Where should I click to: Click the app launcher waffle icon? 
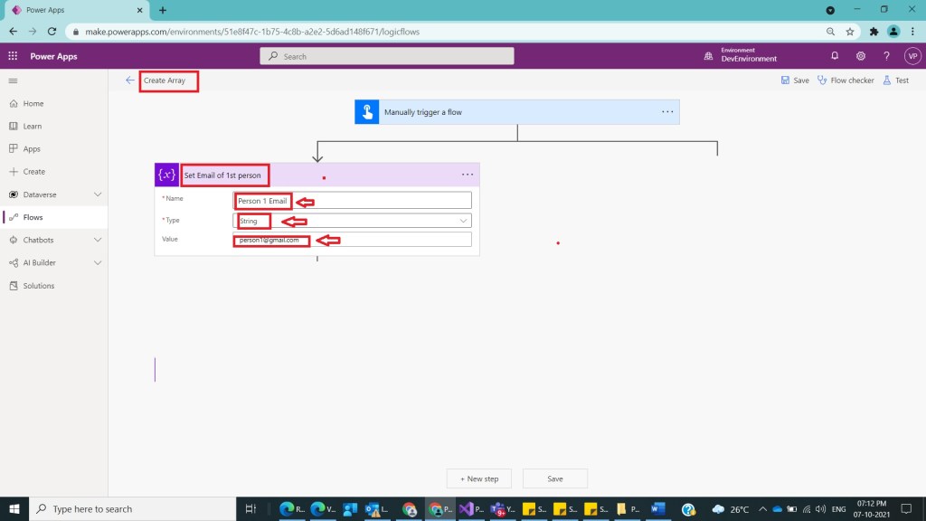tap(13, 56)
